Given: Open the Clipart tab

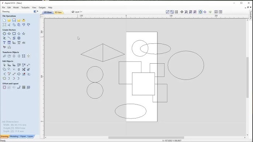Looking at the screenshot, I should [23, 136].
